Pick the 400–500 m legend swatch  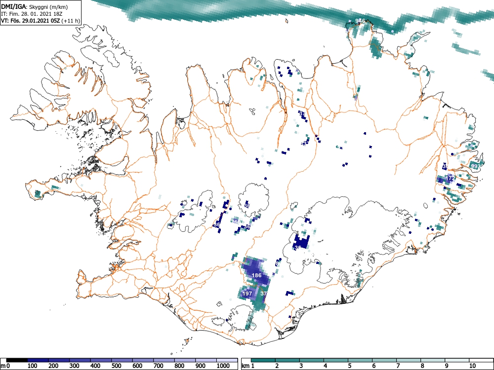101,360
